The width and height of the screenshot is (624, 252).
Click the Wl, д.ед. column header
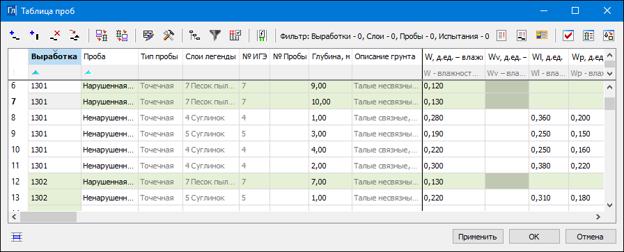[548, 57]
